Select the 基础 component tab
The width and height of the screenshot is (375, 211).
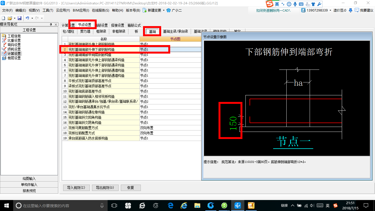click(x=152, y=32)
